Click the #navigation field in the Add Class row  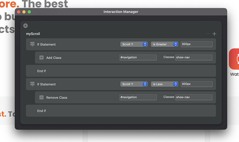[138, 57]
